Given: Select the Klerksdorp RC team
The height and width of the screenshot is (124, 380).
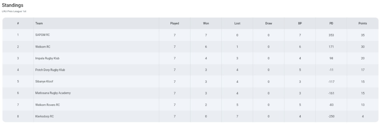Looking at the screenshot, I should (x=45, y=117).
